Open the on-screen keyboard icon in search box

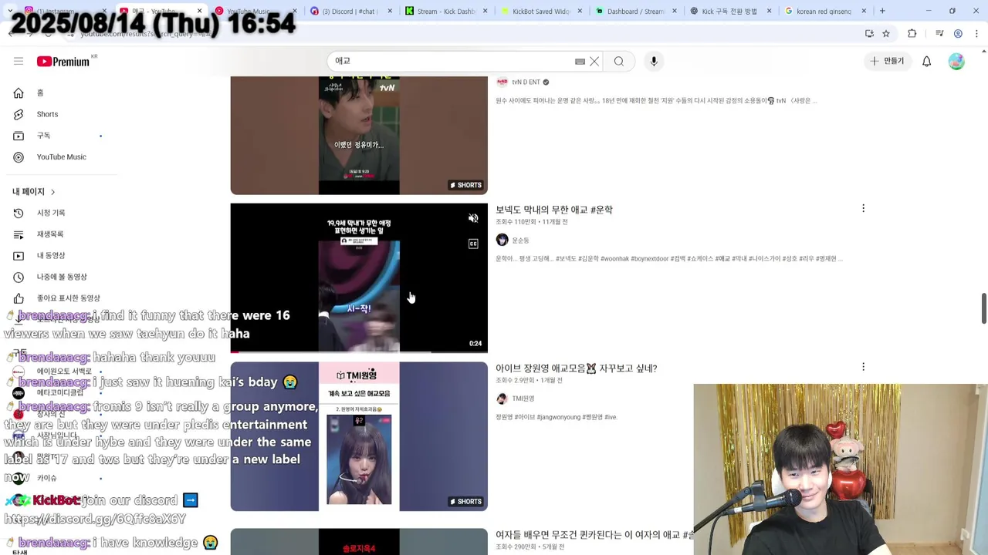[580, 61]
